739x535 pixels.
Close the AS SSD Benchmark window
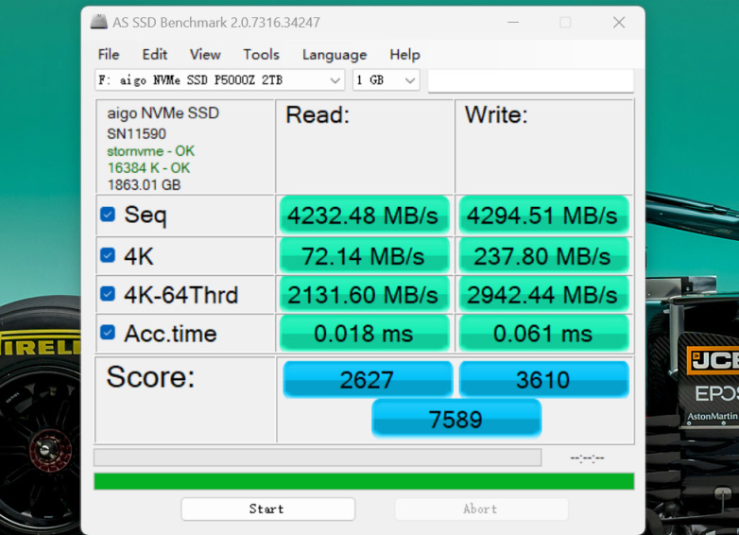coord(619,22)
